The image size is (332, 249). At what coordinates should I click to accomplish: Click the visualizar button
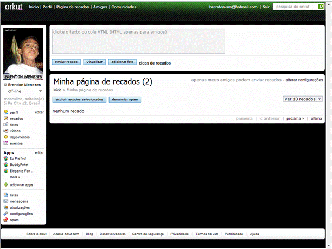94,62
